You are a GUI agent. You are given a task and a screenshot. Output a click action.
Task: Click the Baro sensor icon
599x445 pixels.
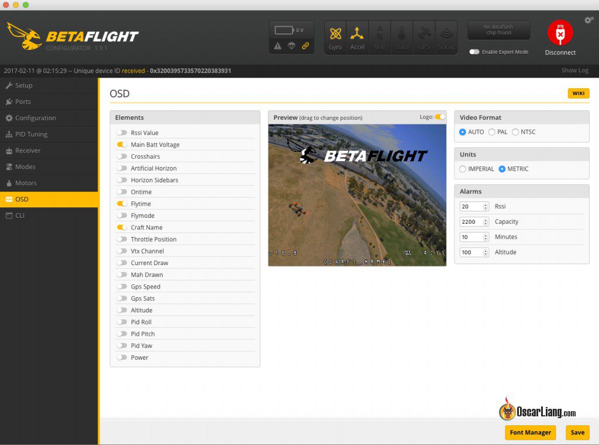click(402, 37)
